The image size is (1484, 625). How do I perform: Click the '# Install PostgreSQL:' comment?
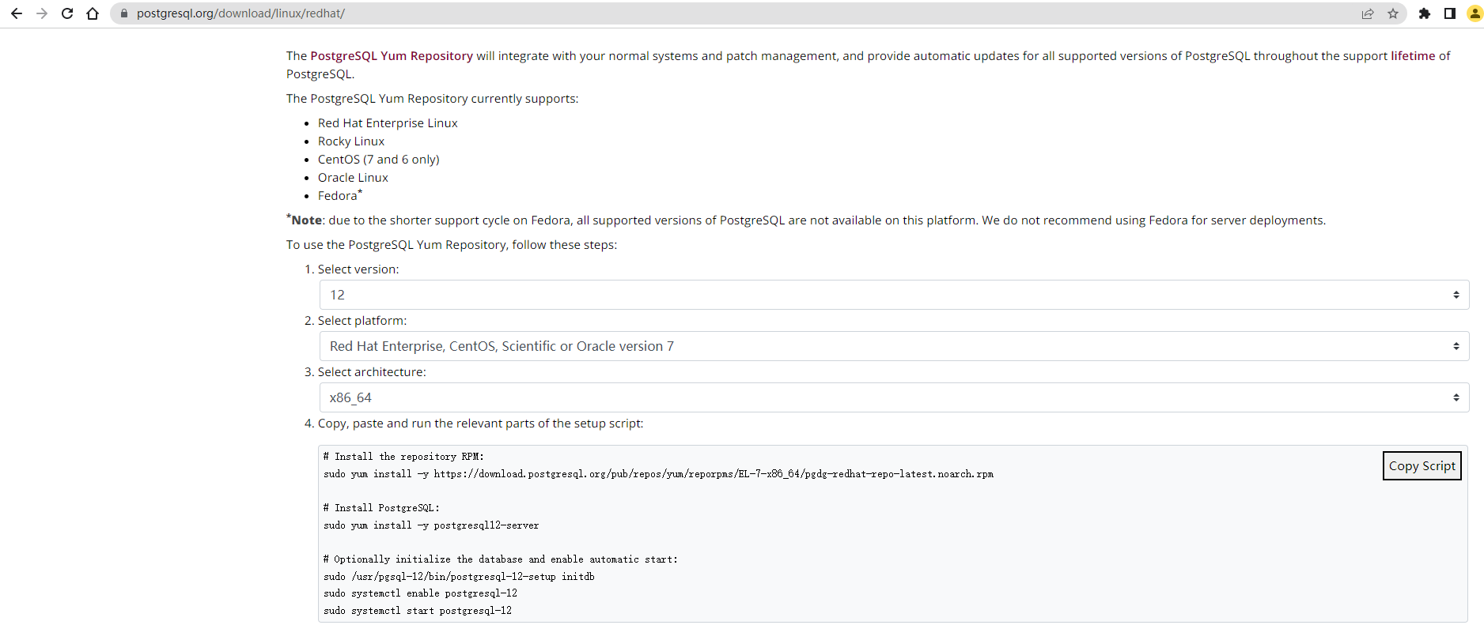point(381,508)
